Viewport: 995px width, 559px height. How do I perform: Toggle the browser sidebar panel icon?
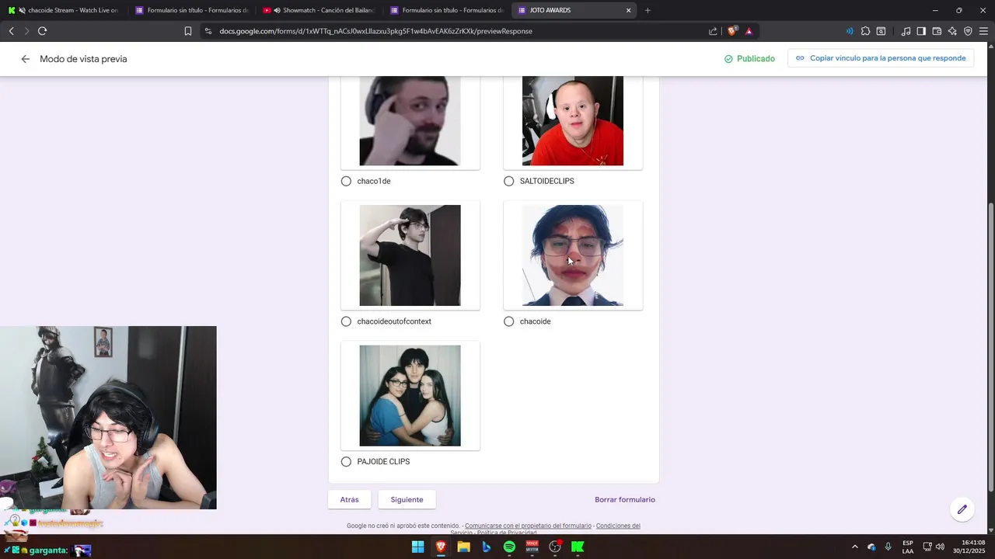click(921, 31)
